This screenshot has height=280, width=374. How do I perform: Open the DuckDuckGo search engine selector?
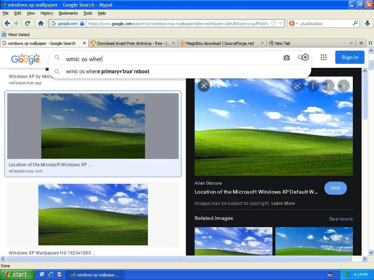[x=293, y=23]
